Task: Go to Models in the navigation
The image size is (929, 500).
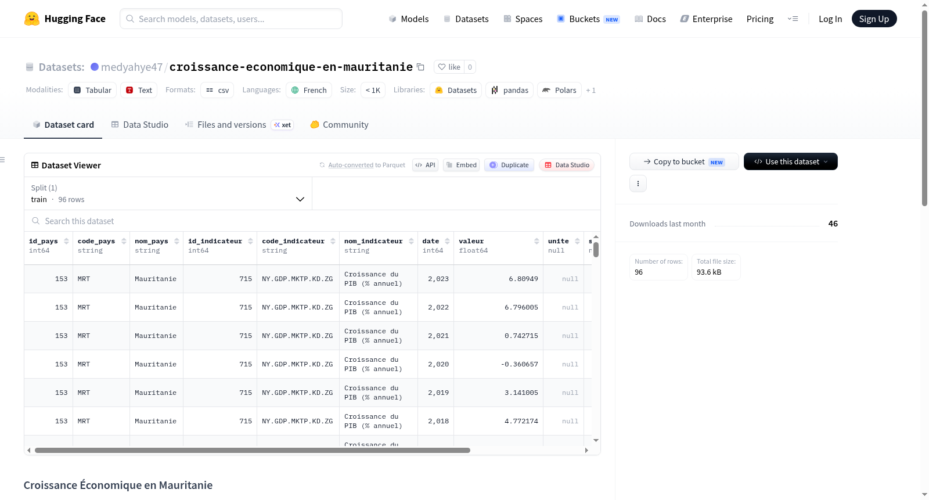Action: pyautogui.click(x=409, y=19)
